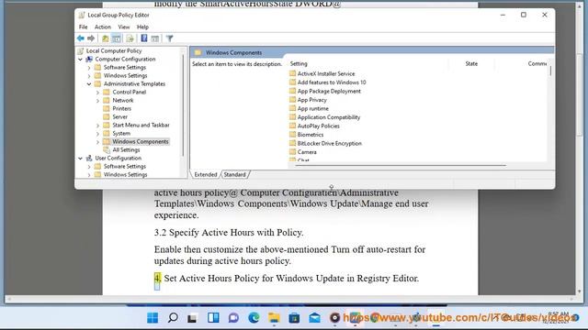Select the Server tree item
This screenshot has width=588, height=330.
(x=119, y=116)
